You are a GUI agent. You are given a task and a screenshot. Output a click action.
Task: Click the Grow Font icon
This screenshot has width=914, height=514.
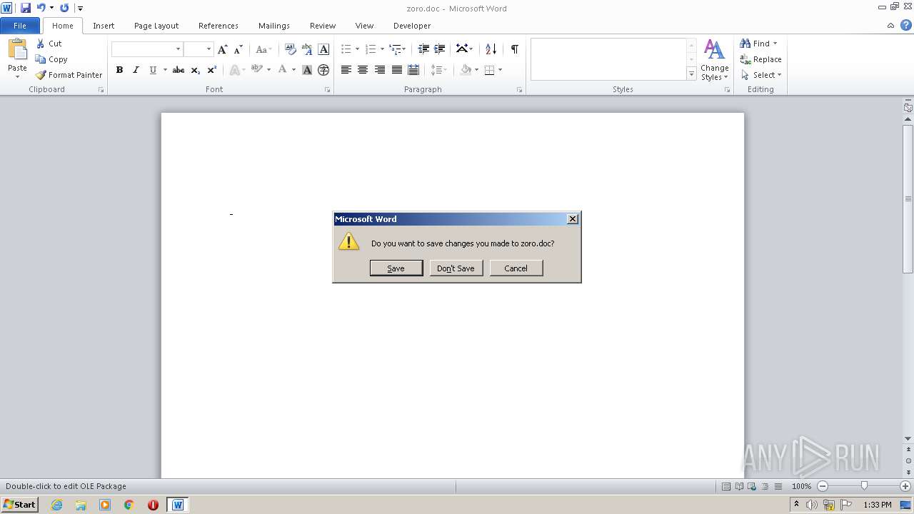pyautogui.click(x=223, y=49)
